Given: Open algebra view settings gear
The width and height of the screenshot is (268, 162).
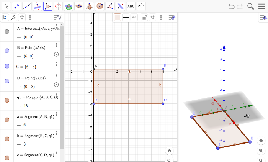Looking at the screenshot, I should point(22,17).
